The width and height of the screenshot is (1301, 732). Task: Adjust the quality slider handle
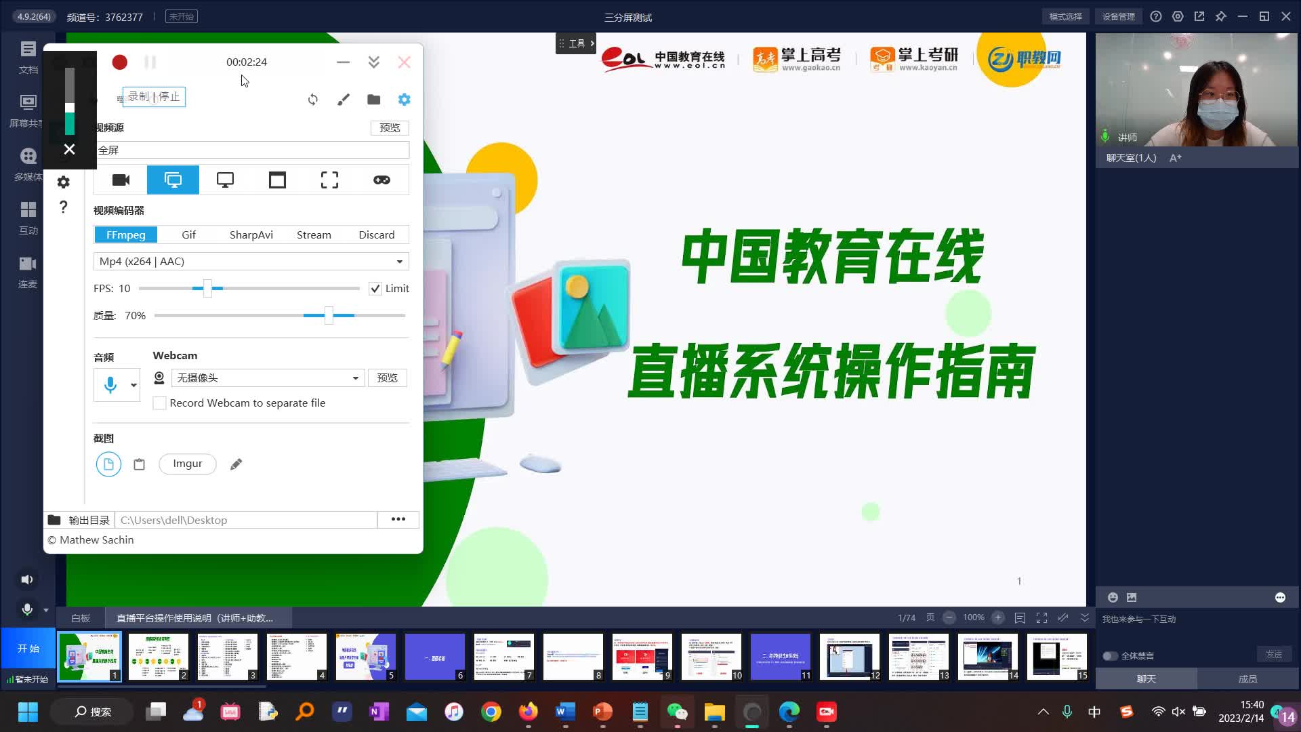[x=329, y=315]
